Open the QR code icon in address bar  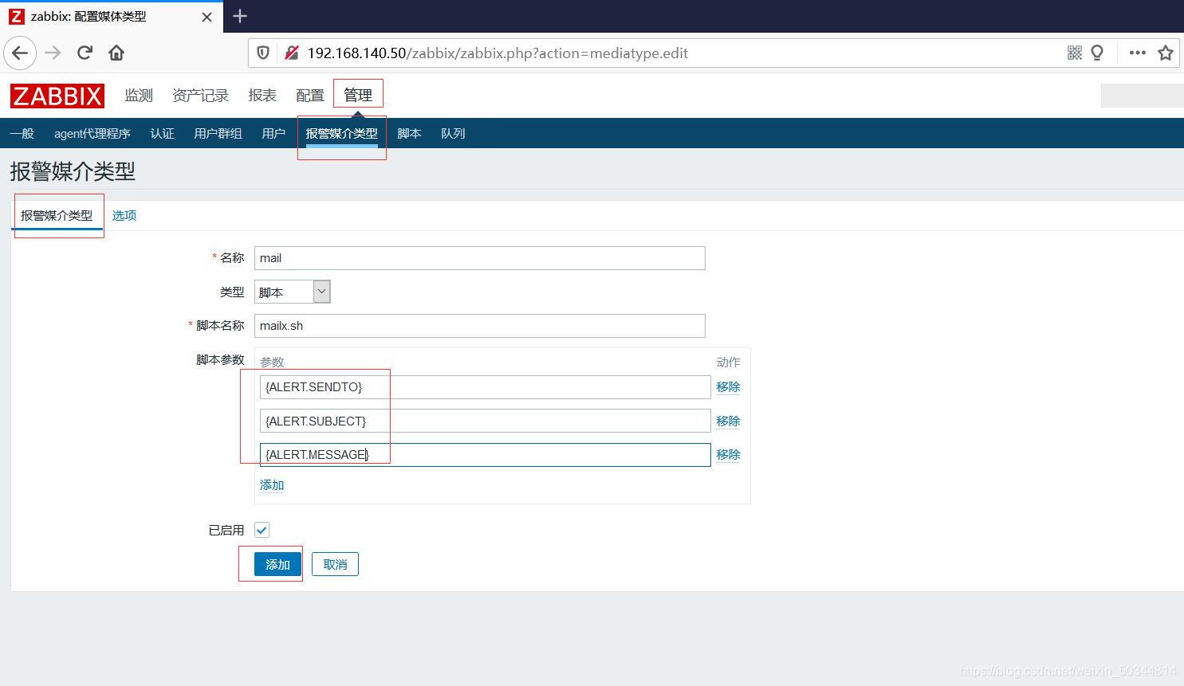[x=1075, y=53]
